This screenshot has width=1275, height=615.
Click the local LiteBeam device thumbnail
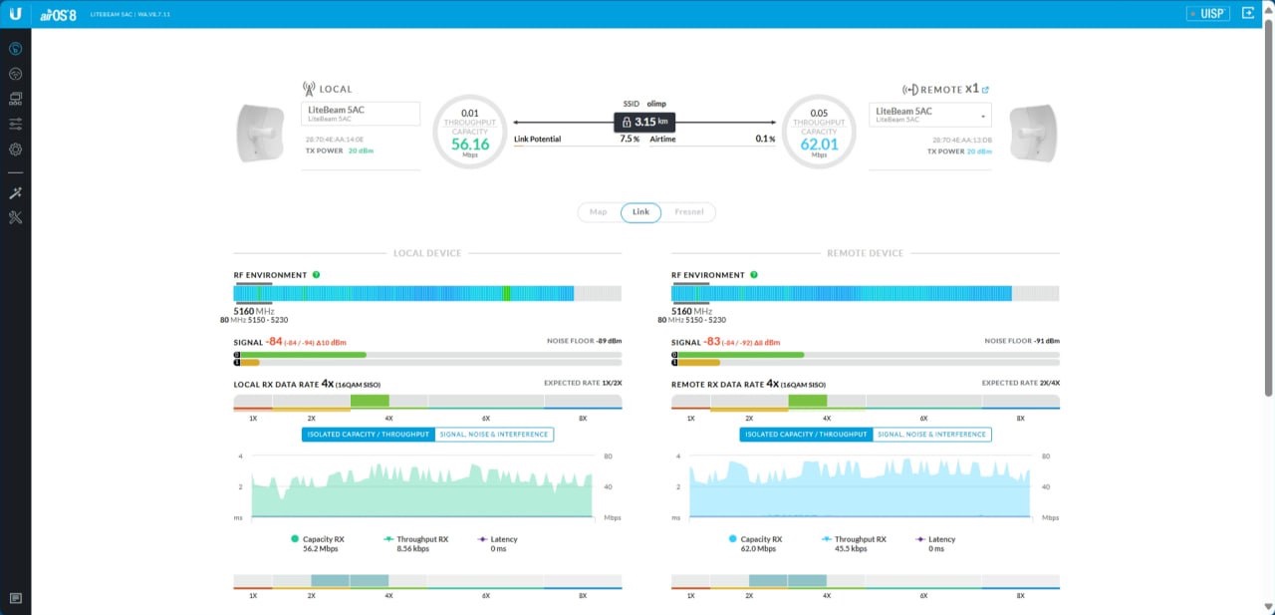(262, 133)
